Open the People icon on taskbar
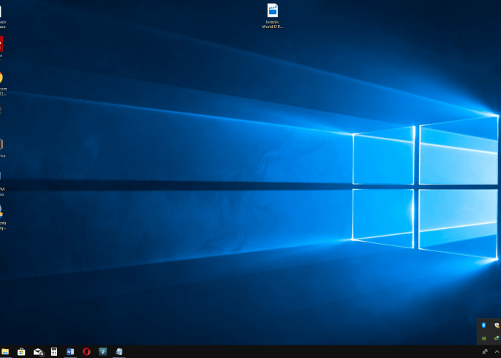Image resolution: width=501 pixels, height=358 pixels. point(484,351)
